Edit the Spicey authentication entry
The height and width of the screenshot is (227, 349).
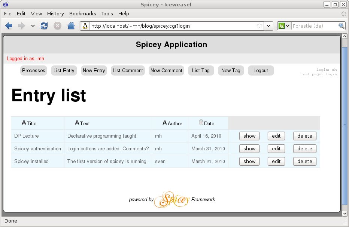click(x=276, y=148)
